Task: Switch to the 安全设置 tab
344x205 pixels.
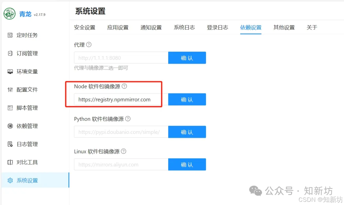Action: (x=85, y=27)
